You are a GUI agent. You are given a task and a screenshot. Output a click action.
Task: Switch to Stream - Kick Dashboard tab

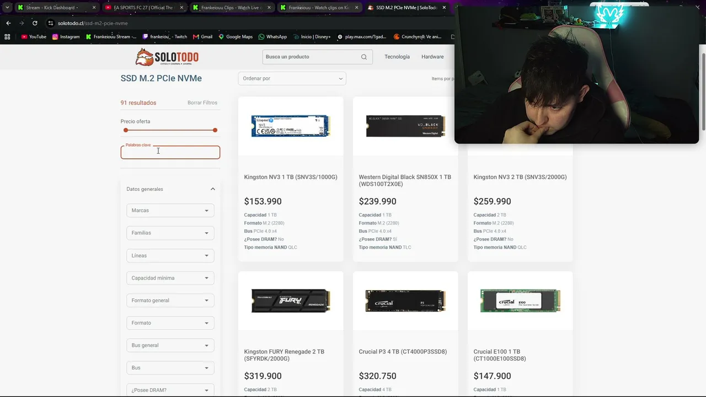coord(52,8)
